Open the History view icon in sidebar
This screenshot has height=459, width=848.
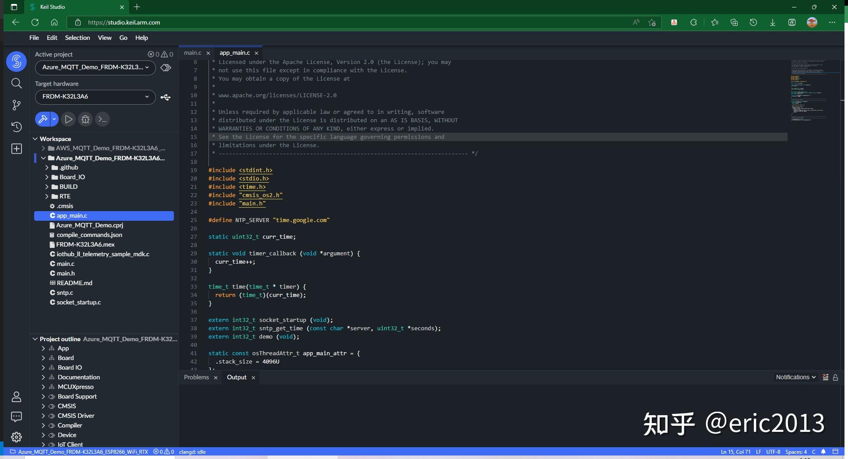click(16, 127)
